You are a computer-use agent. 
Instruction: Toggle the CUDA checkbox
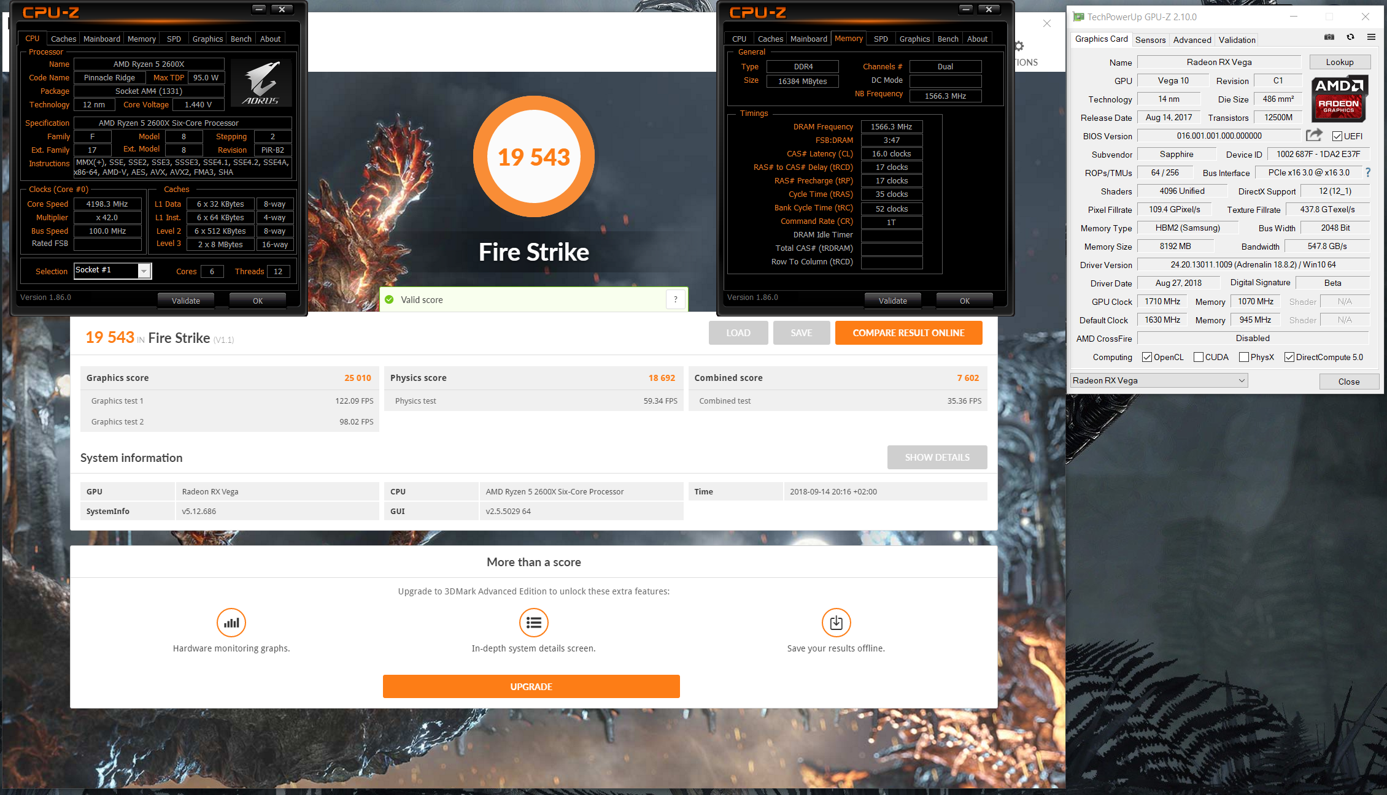(x=1199, y=357)
